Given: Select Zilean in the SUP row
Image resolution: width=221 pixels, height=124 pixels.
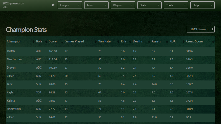Looking at the screenshot, I should tap(10, 117).
